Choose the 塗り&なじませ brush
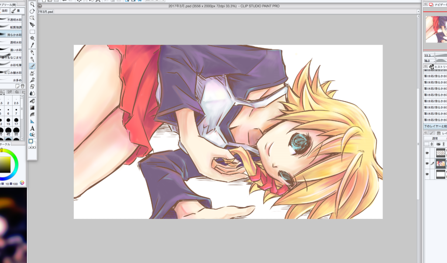 (11, 57)
